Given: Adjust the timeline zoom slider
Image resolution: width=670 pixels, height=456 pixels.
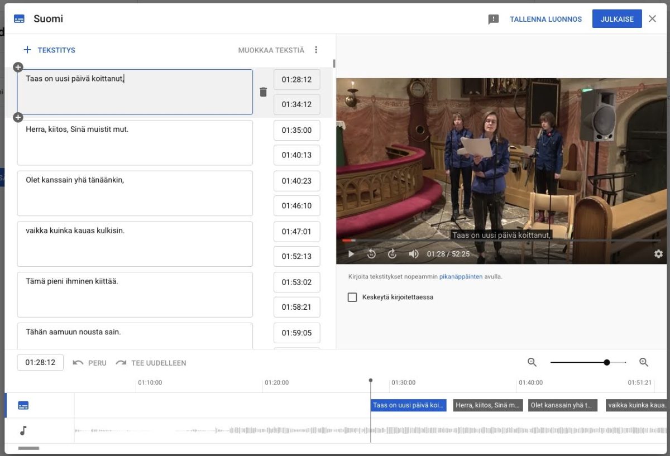Looking at the screenshot, I should [x=606, y=362].
